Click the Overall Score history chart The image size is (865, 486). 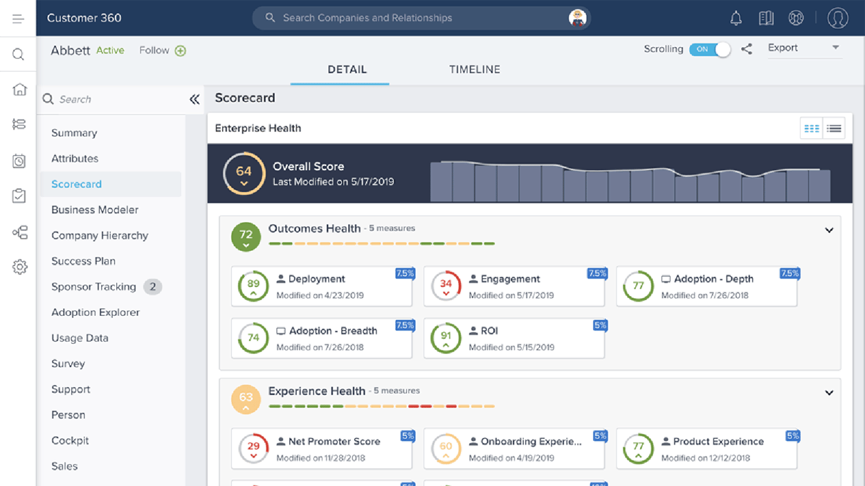(630, 182)
